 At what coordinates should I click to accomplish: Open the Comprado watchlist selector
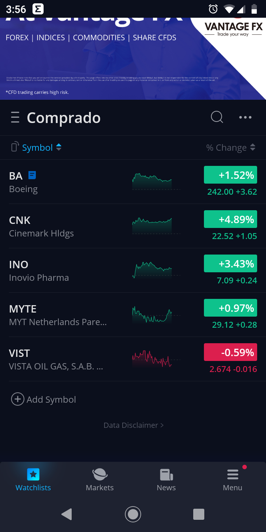click(x=64, y=118)
